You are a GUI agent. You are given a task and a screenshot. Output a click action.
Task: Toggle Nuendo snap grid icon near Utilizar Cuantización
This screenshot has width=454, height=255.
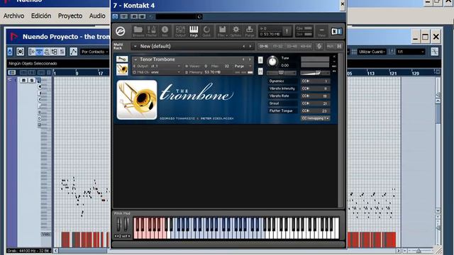(x=354, y=52)
